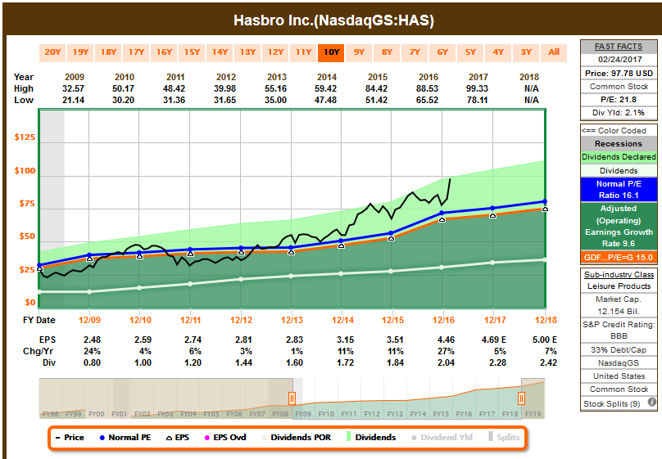The width and height of the screenshot is (662, 459).
Task: Click the 2.42 dividend value for 2018
Action: point(548,362)
